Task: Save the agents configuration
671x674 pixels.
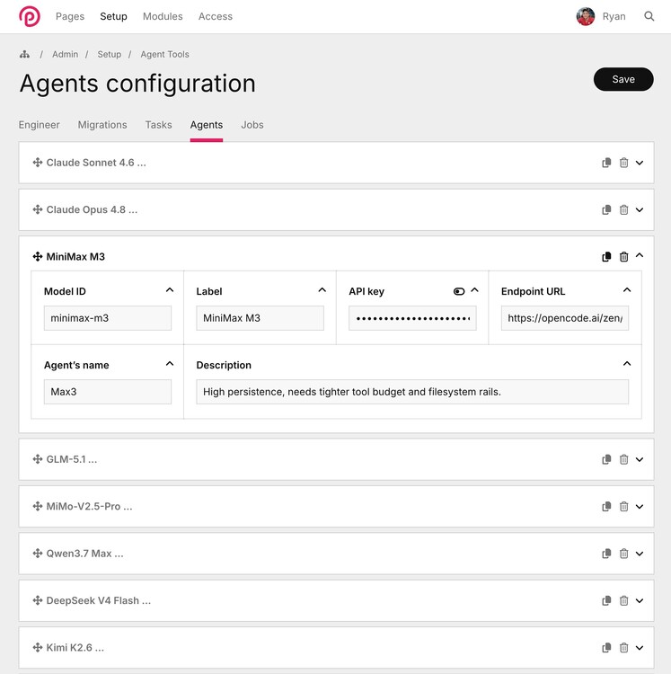Action: pos(623,79)
